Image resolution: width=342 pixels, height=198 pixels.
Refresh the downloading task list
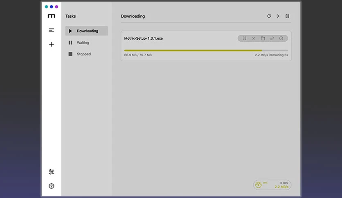click(269, 16)
